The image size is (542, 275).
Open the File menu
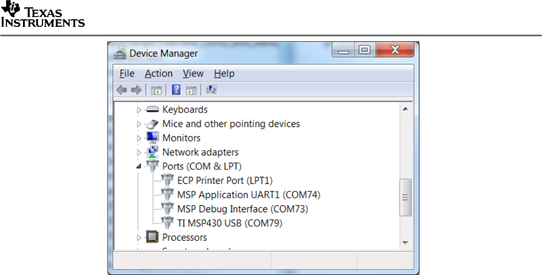point(127,73)
